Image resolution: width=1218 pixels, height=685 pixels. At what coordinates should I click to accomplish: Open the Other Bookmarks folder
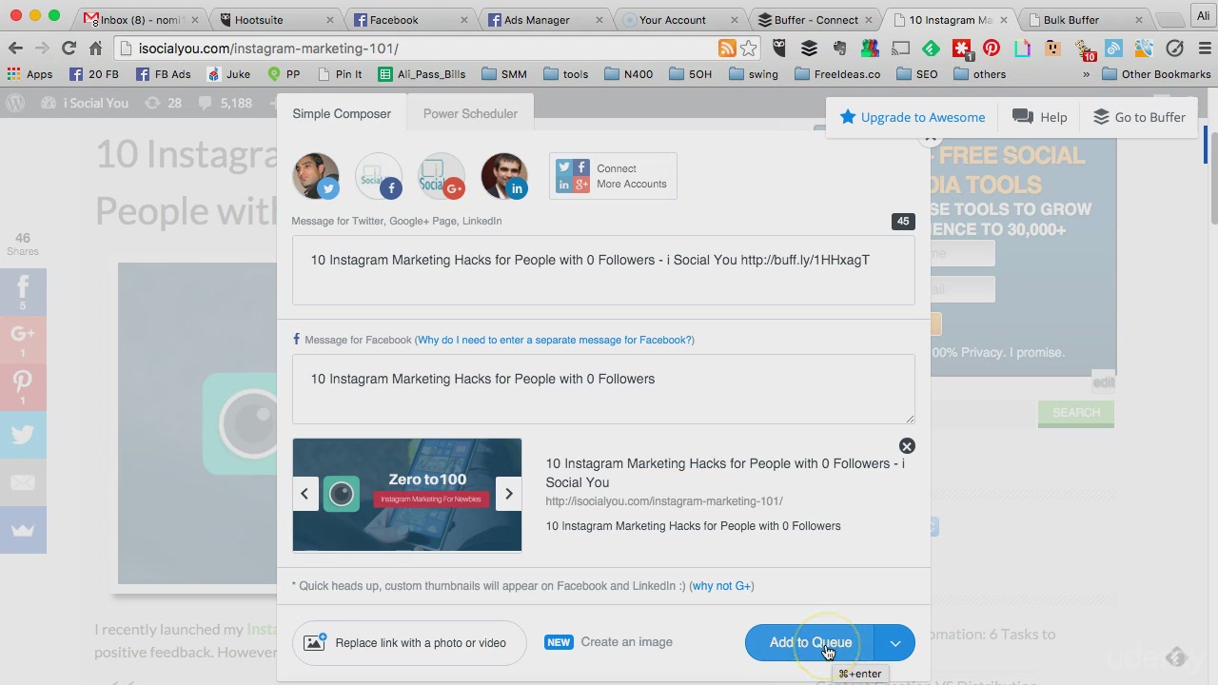coord(1156,74)
